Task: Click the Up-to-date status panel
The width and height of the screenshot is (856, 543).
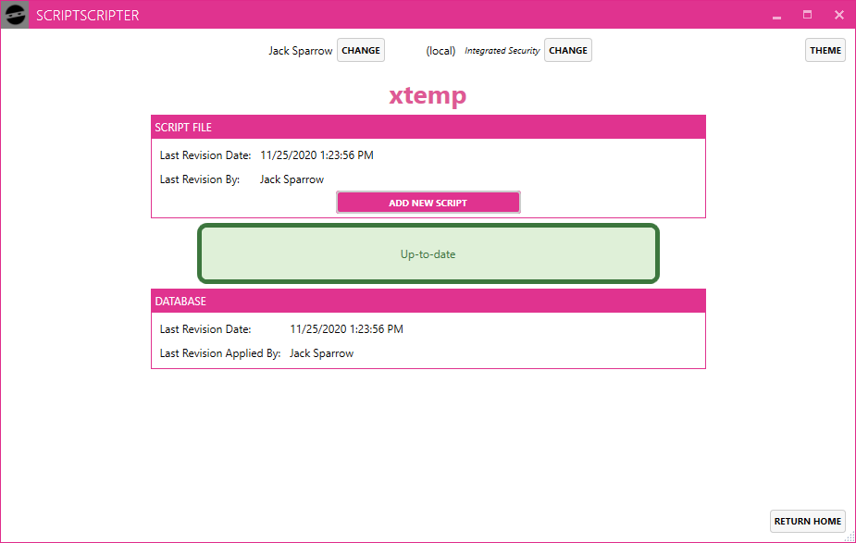Action: [x=428, y=253]
